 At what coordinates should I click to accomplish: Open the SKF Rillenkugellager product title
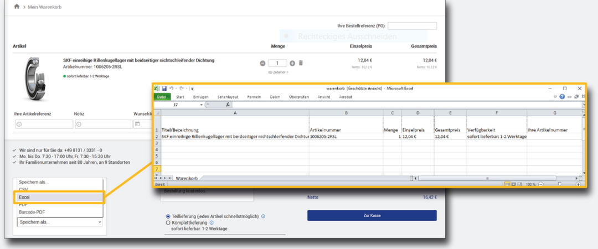(x=138, y=60)
